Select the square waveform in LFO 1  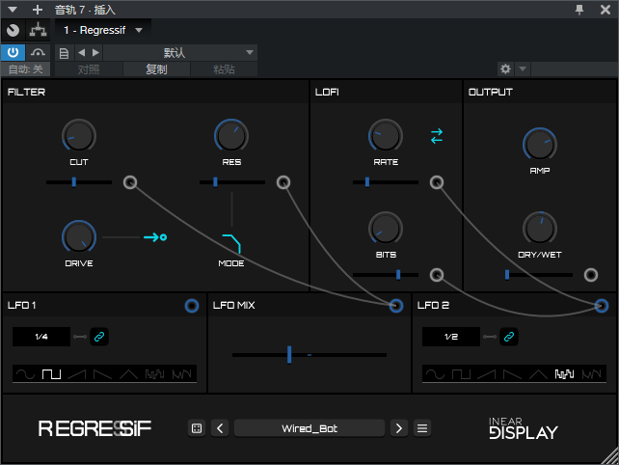(53, 373)
